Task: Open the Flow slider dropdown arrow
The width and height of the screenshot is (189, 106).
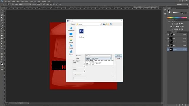Action: (x=54, y=4)
